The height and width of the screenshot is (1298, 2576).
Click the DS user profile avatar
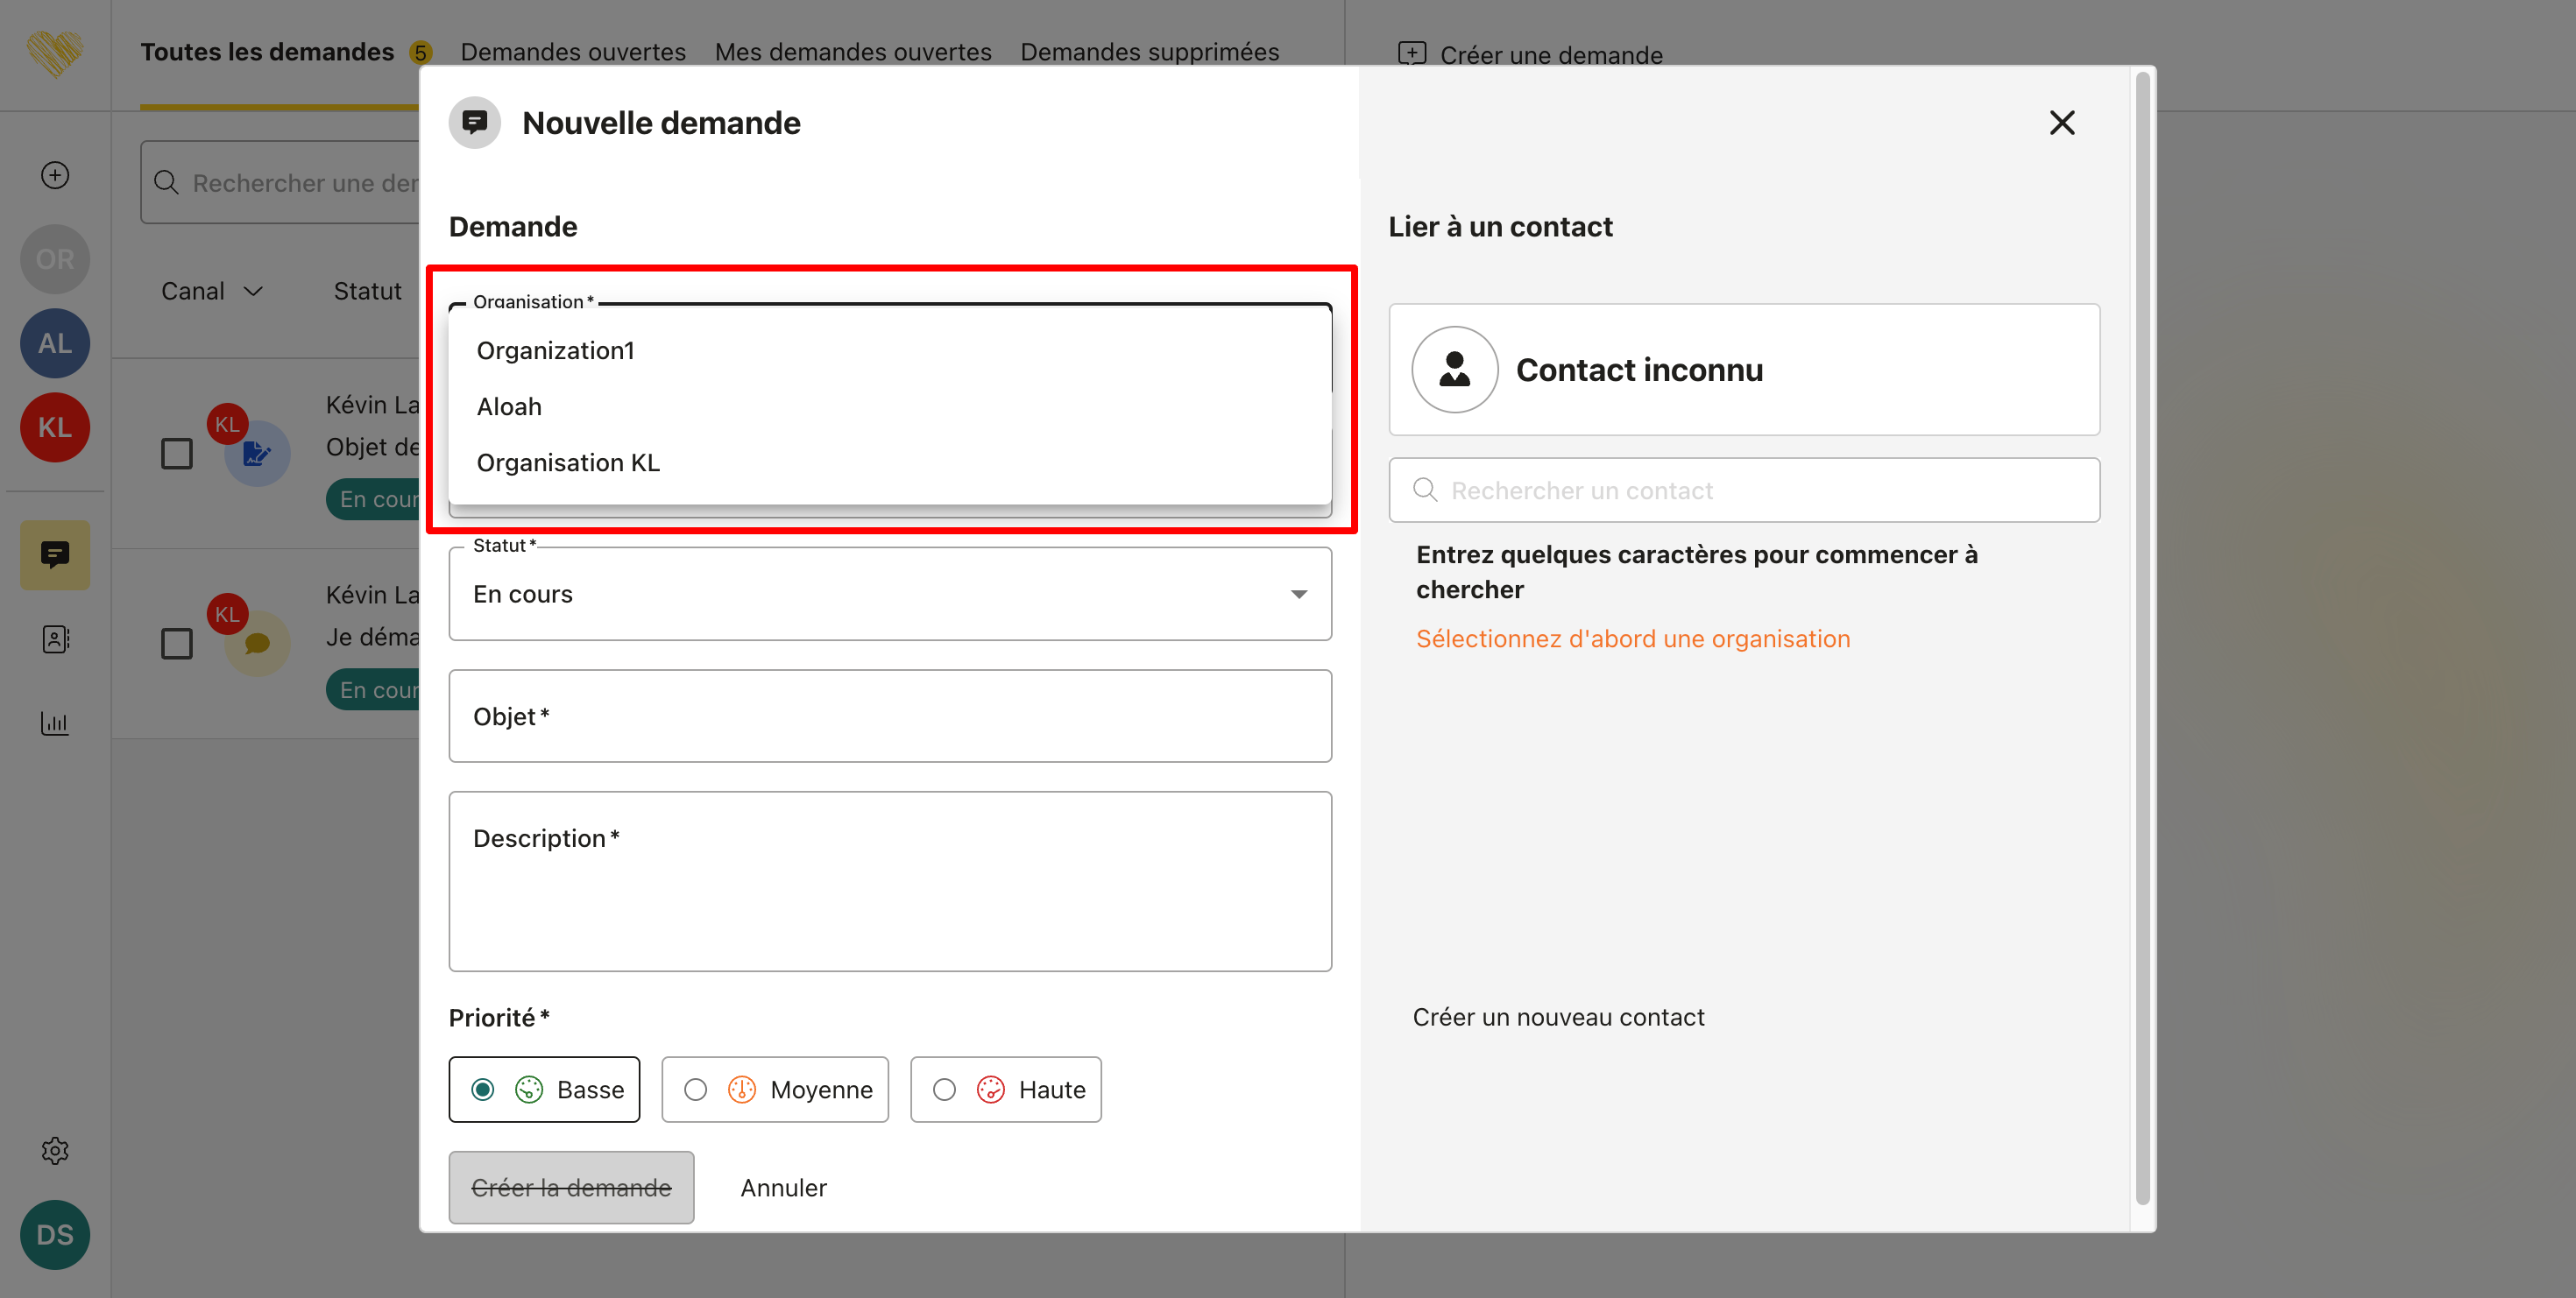(x=55, y=1235)
